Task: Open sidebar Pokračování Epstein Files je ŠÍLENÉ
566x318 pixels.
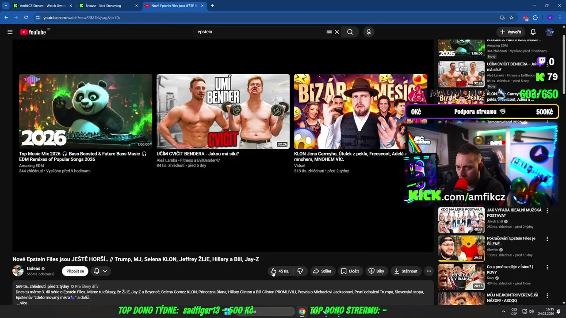Action: 511,241
